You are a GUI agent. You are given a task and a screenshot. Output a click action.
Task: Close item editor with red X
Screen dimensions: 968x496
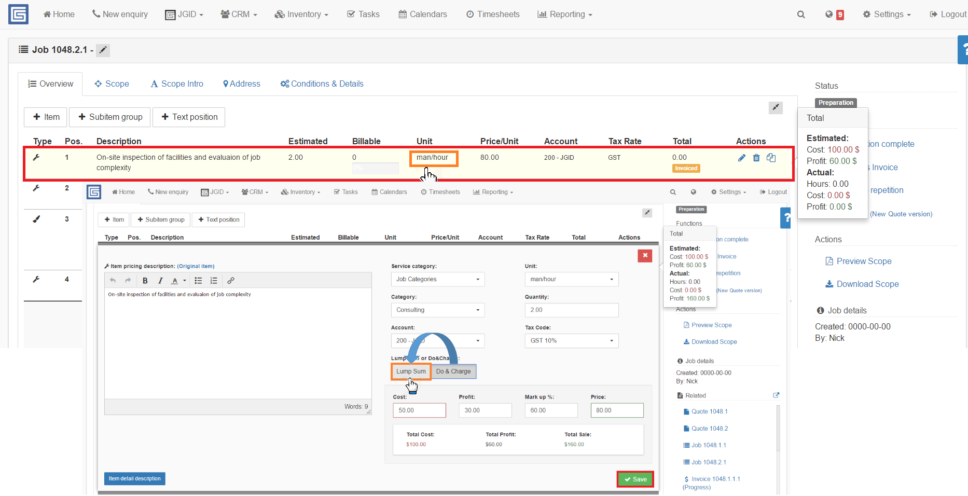tap(645, 255)
